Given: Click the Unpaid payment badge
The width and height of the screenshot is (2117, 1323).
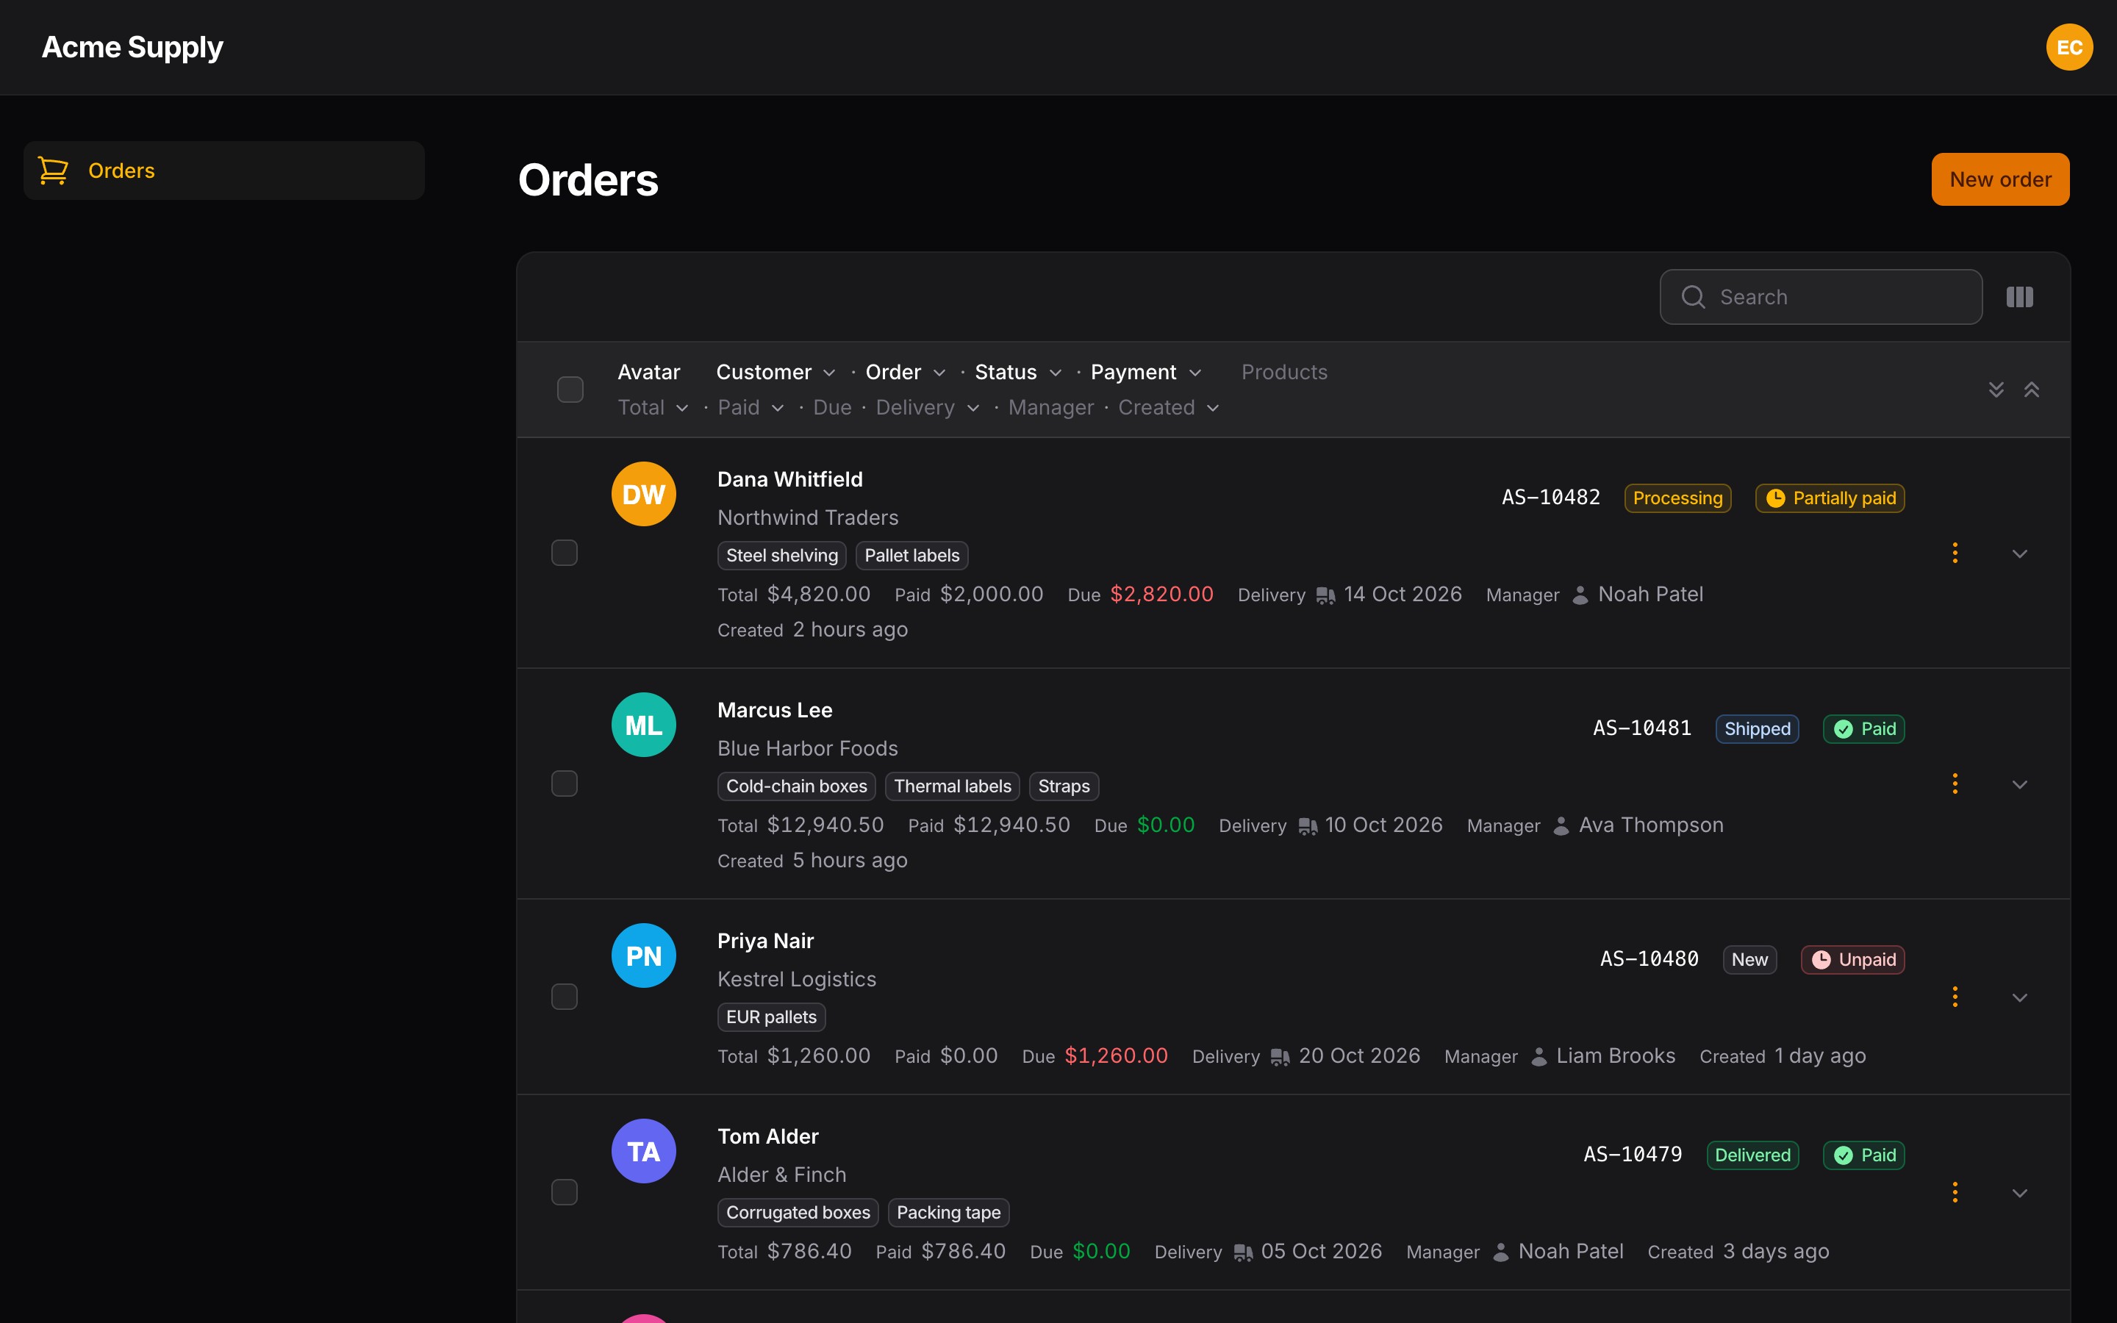Looking at the screenshot, I should 1853,960.
